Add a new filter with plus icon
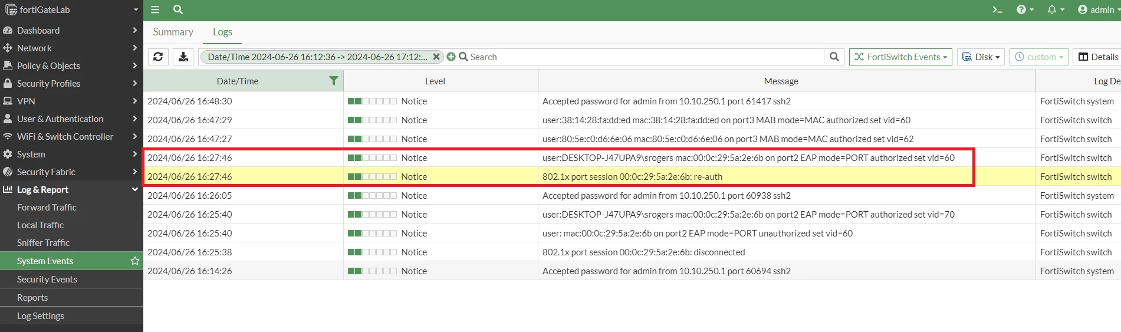 click(451, 57)
